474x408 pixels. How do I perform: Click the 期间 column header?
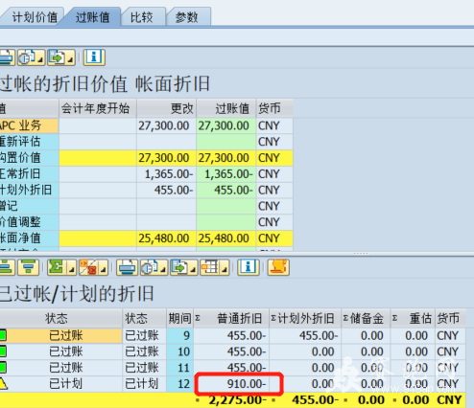[180, 319]
